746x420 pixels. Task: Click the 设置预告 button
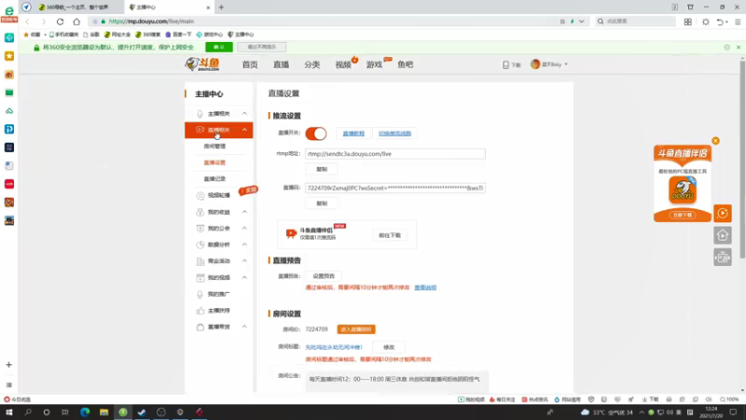324,276
